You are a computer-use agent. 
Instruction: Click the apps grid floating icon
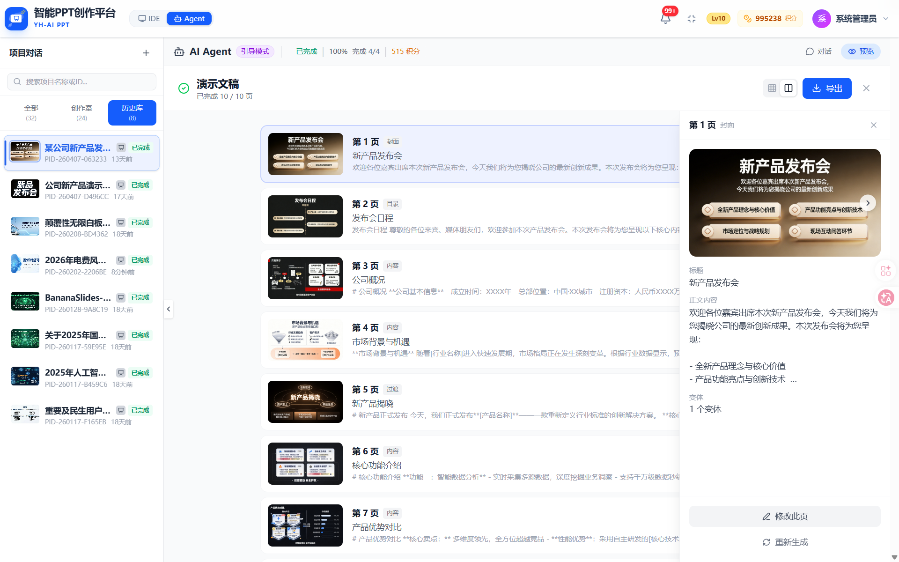pyautogui.click(x=886, y=271)
